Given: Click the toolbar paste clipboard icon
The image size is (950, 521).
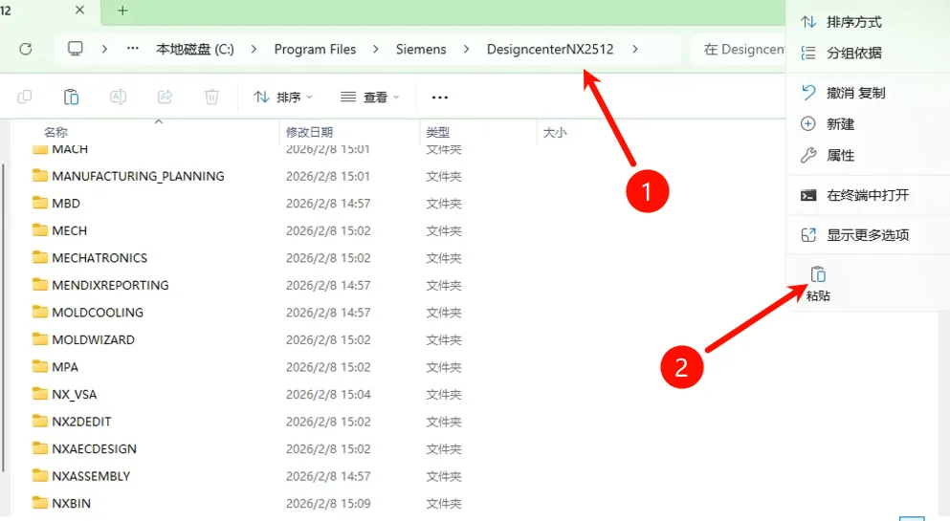Looking at the screenshot, I should pos(72,97).
